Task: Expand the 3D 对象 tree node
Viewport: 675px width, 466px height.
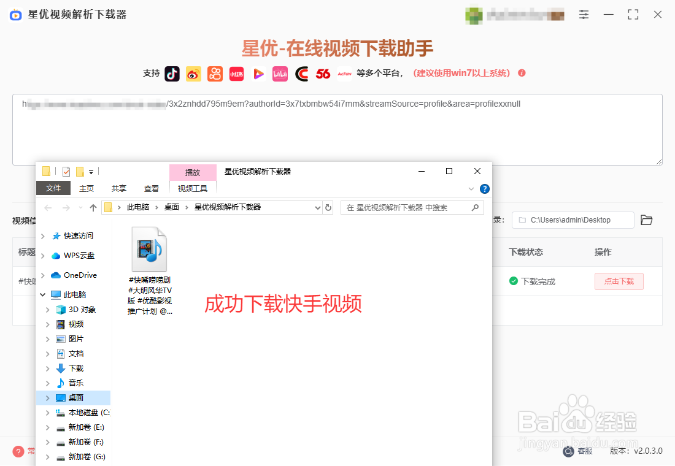Action: [x=48, y=310]
